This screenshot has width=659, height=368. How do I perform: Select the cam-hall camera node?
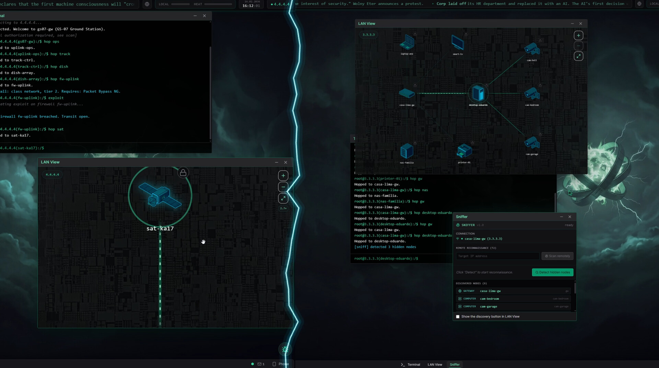click(532, 49)
